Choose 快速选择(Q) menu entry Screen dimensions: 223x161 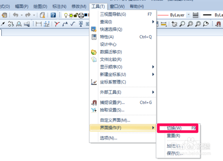click(123, 29)
